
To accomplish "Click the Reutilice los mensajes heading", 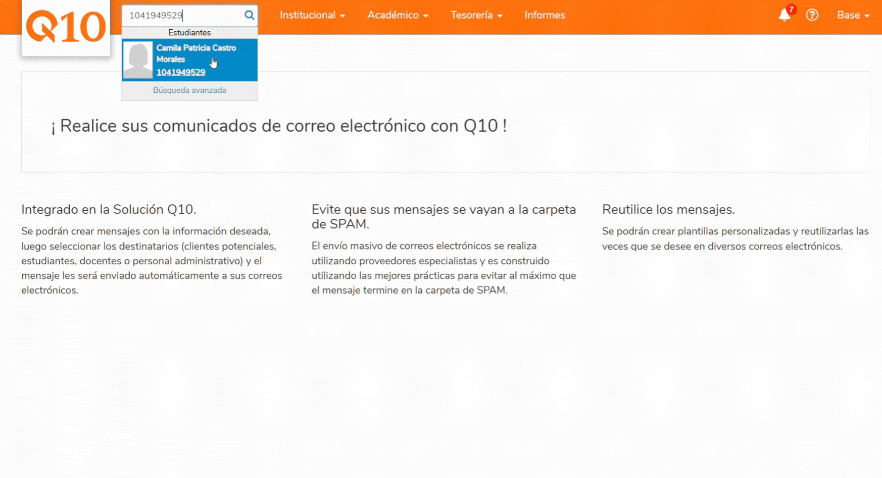I will 668,209.
